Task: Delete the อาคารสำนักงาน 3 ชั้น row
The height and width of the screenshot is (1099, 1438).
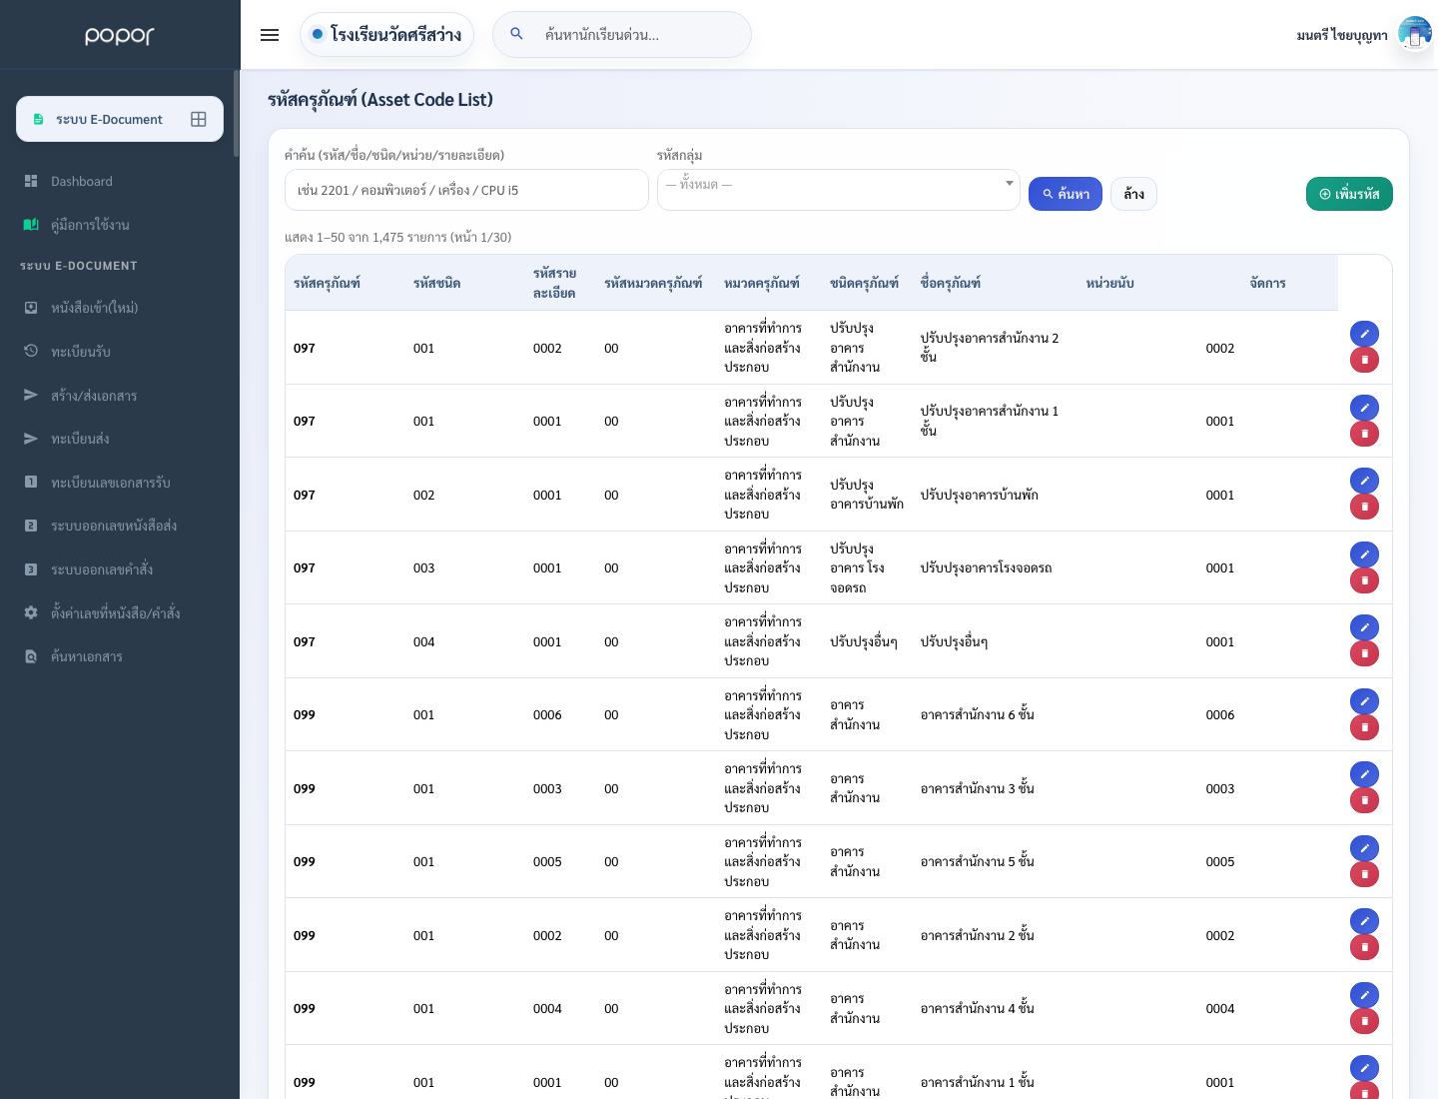Action: [1364, 800]
